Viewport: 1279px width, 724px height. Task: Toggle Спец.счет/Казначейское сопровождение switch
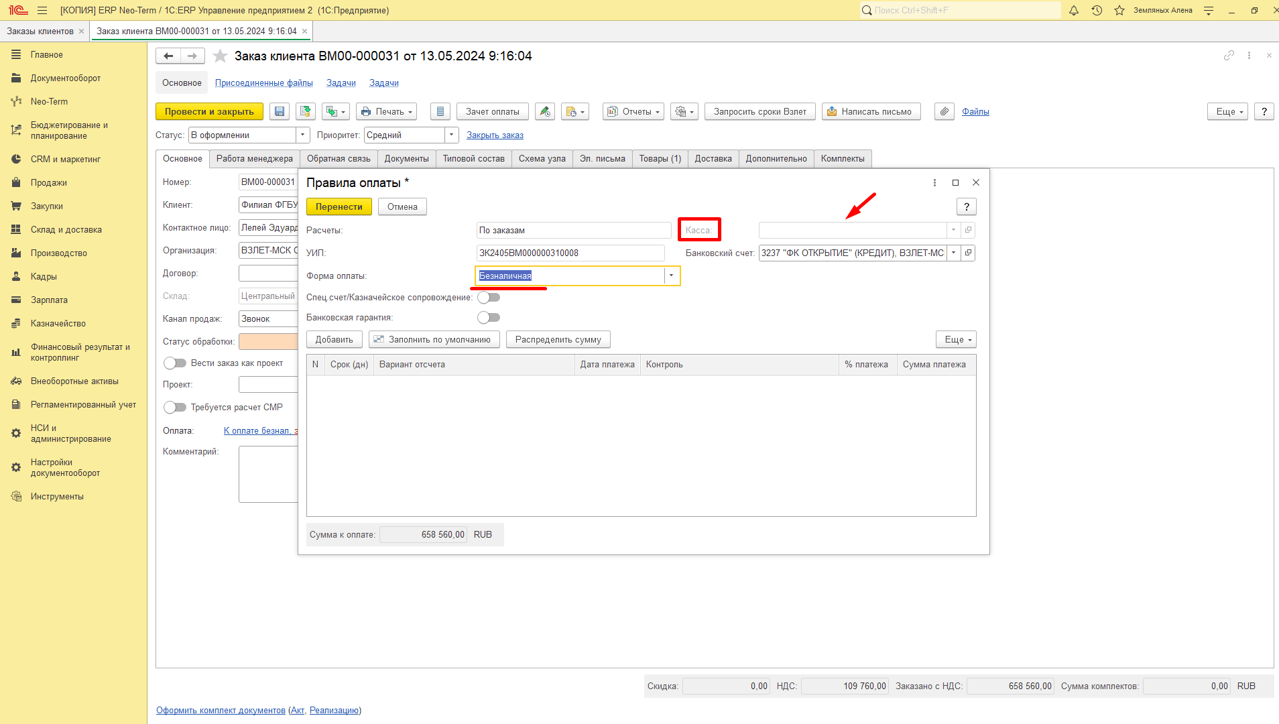pos(489,298)
